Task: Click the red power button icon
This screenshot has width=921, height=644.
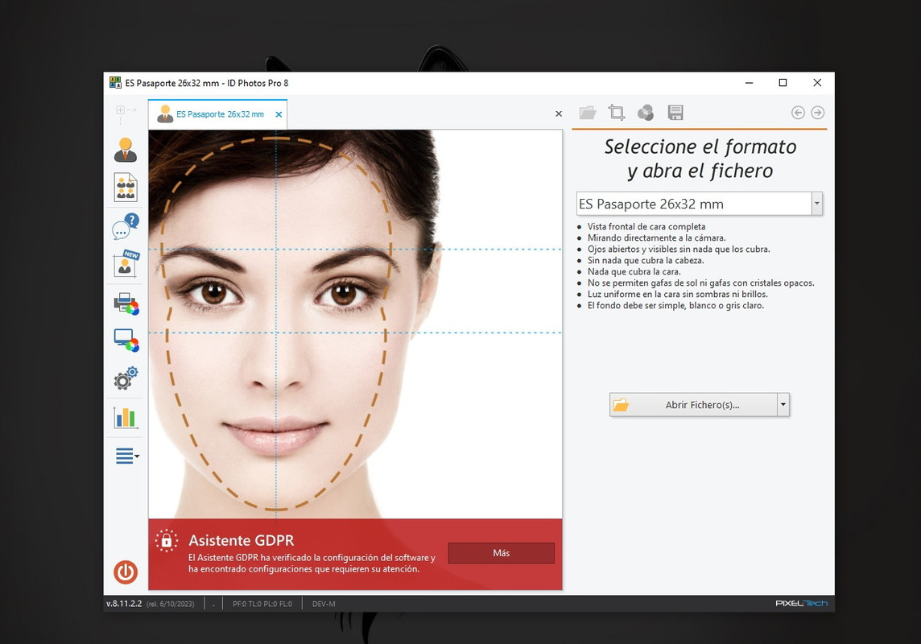Action: click(125, 572)
